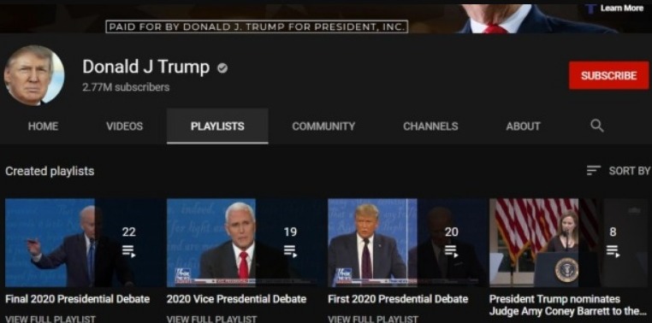Click the 22 video count overlay
Viewport: 652px width, 323px height.
pyautogui.click(x=129, y=232)
